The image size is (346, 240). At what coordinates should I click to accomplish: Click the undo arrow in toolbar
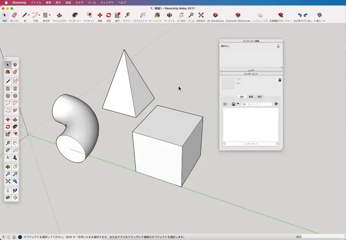coord(299,15)
